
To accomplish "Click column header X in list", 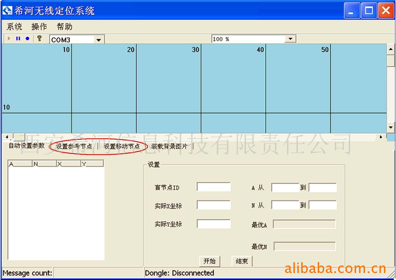I will coord(69,164).
